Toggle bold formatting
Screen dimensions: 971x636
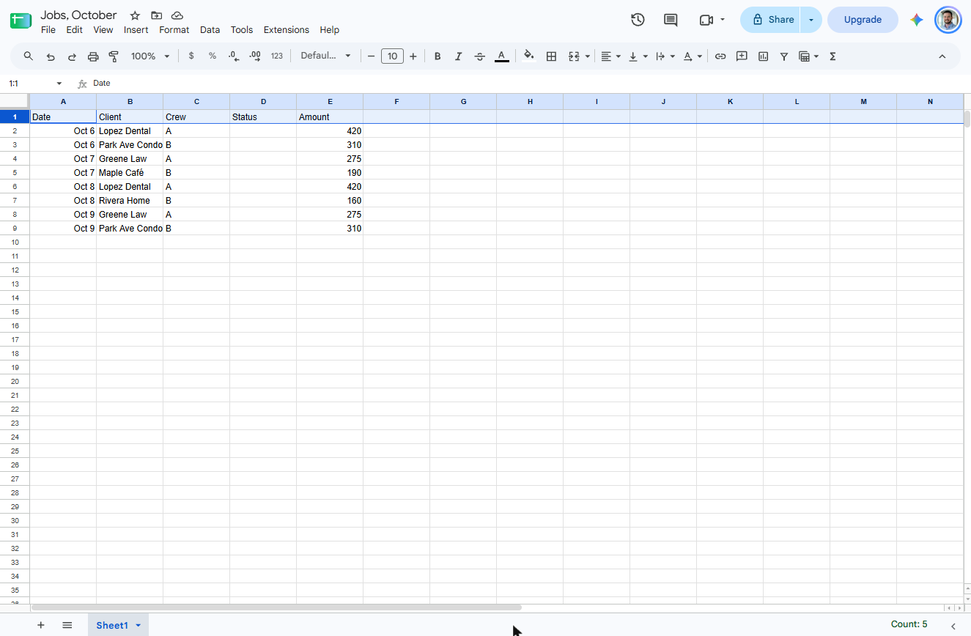tap(437, 56)
